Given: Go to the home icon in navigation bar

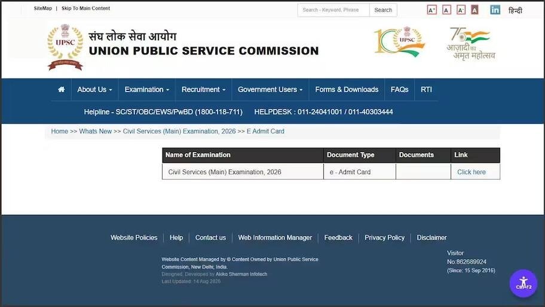Looking at the screenshot, I should point(61,89).
